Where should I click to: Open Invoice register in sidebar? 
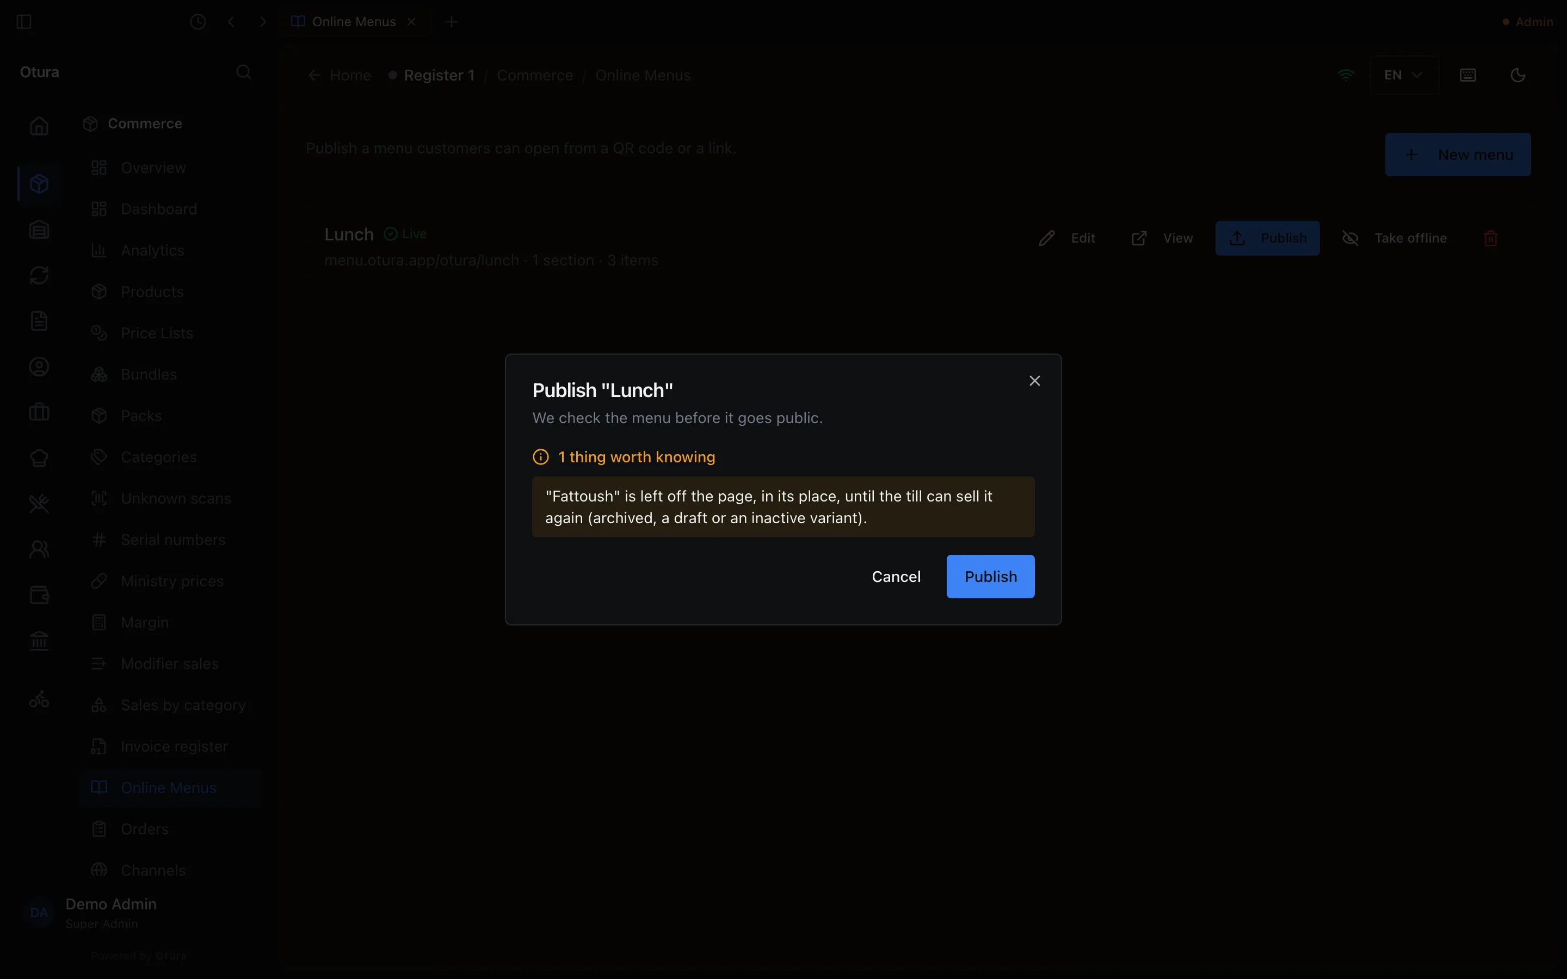(x=170, y=747)
